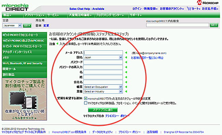Screen dimensions: 222x135
Task: Click the microchip DIRECT logo
Action: coord(15,8)
